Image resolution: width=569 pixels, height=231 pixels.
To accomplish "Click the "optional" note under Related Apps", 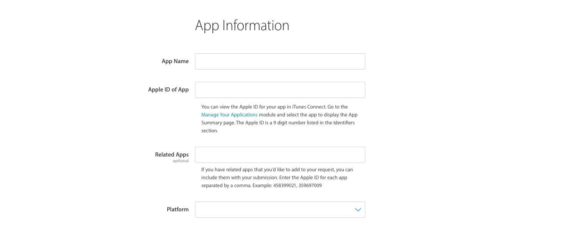I will (181, 161).
